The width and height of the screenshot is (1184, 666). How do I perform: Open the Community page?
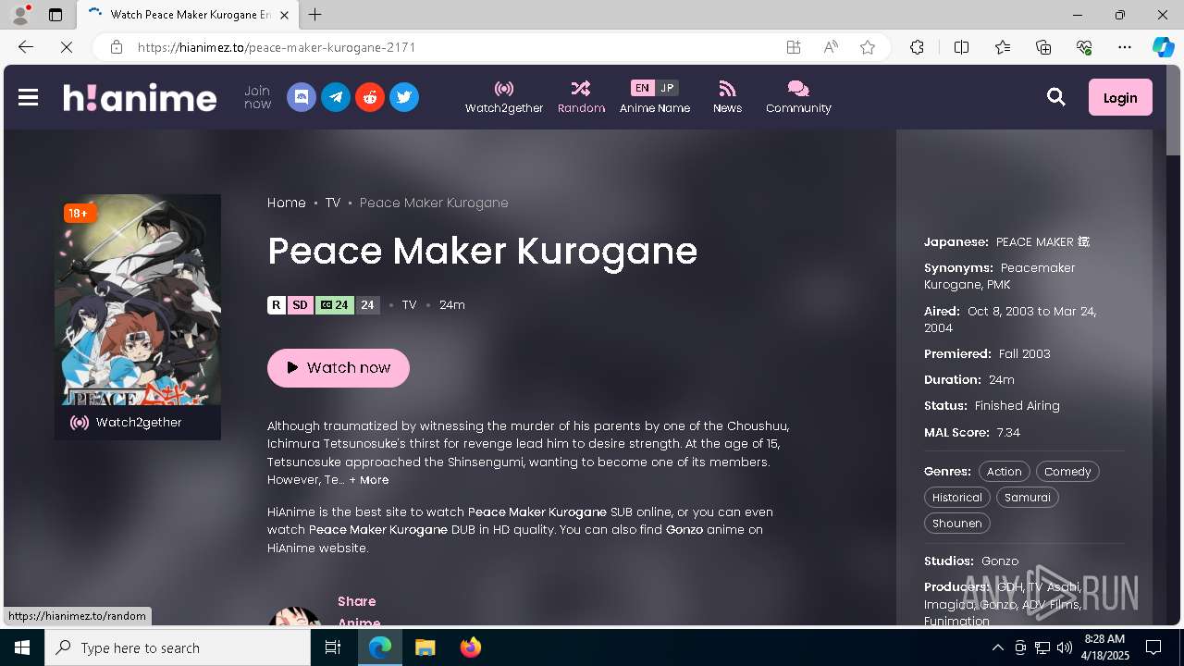(x=798, y=97)
